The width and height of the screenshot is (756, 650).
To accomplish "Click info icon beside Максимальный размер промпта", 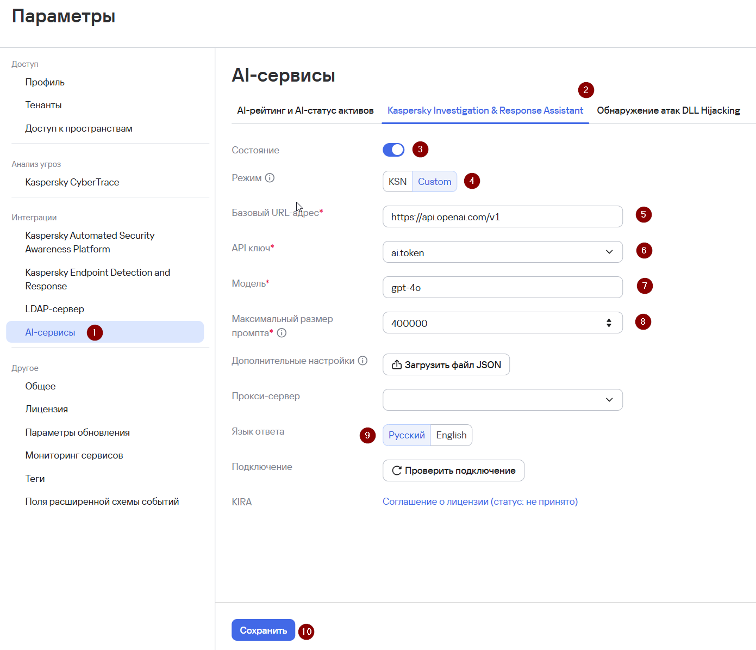I will pyautogui.click(x=282, y=333).
